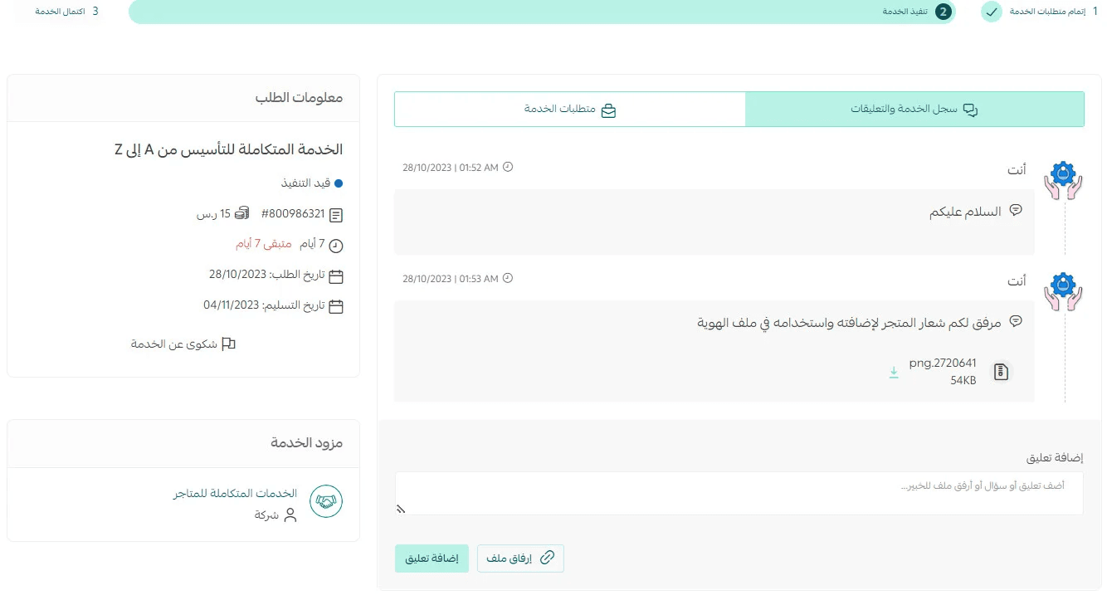This screenshot has width=1107, height=595.
Task: Open the متطلبات الخدمة tab
Action: click(570, 110)
